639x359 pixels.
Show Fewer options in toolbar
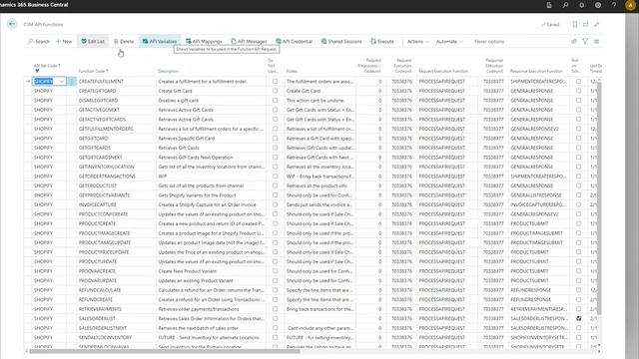point(489,42)
